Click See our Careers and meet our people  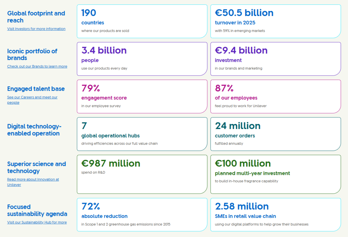point(32,99)
